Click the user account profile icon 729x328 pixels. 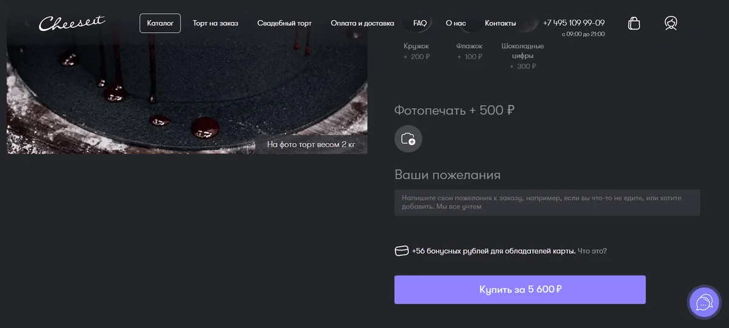[x=671, y=23]
